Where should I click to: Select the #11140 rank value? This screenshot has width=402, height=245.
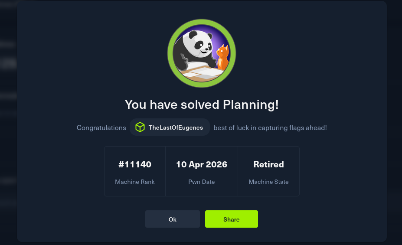(x=135, y=164)
